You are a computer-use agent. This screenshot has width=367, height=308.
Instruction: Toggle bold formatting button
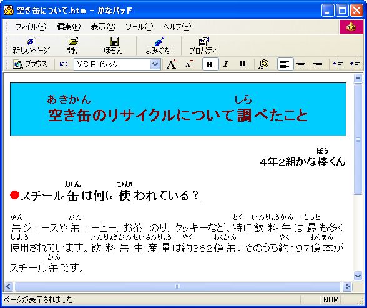point(210,64)
